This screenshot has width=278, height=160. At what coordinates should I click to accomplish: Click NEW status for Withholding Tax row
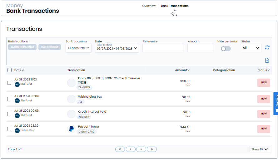click(264, 99)
